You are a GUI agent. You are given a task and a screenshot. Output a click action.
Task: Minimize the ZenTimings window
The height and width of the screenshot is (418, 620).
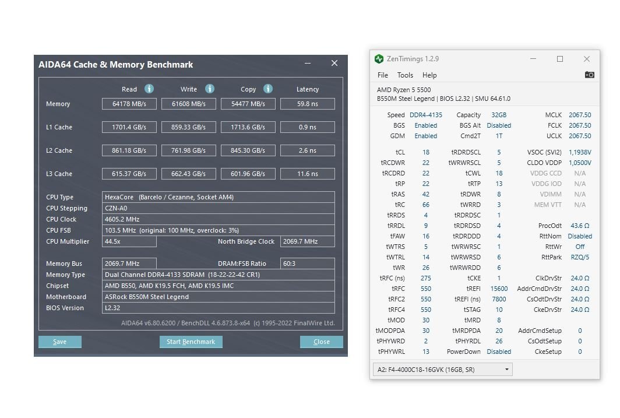coord(533,59)
